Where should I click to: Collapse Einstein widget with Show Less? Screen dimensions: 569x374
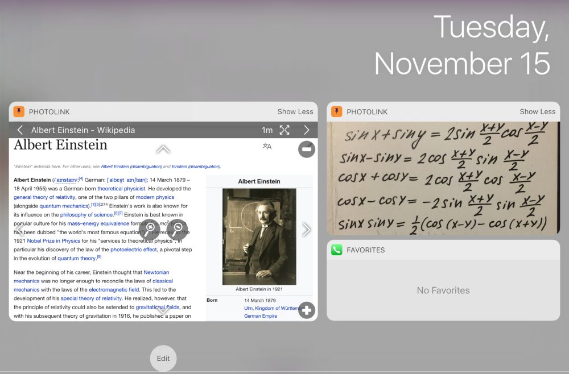point(295,112)
